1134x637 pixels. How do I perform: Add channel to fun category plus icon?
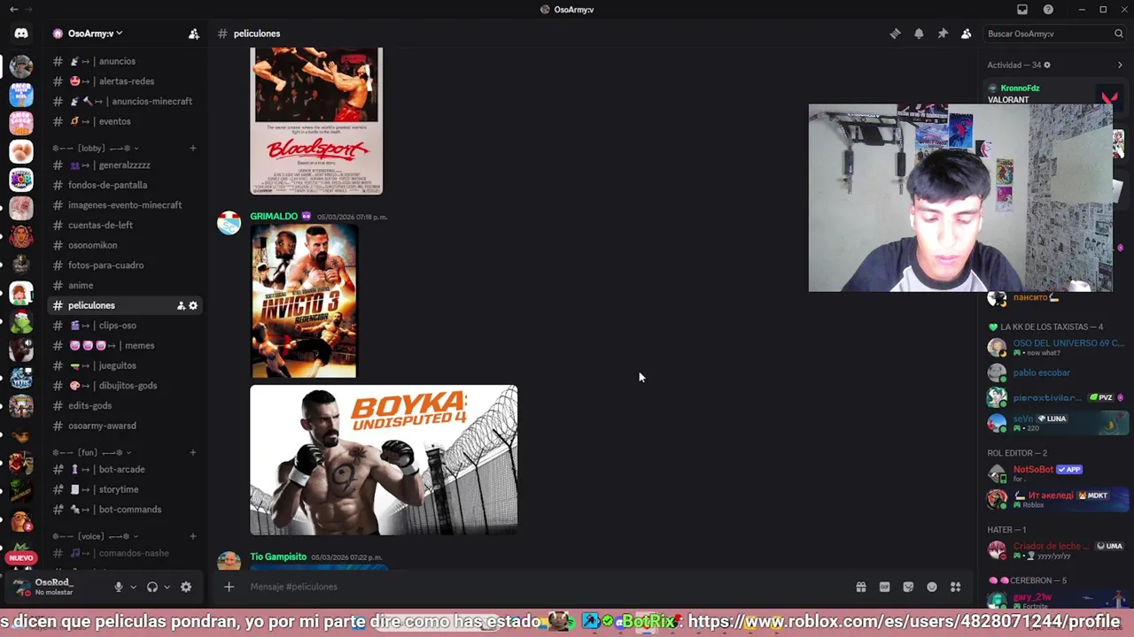(193, 452)
